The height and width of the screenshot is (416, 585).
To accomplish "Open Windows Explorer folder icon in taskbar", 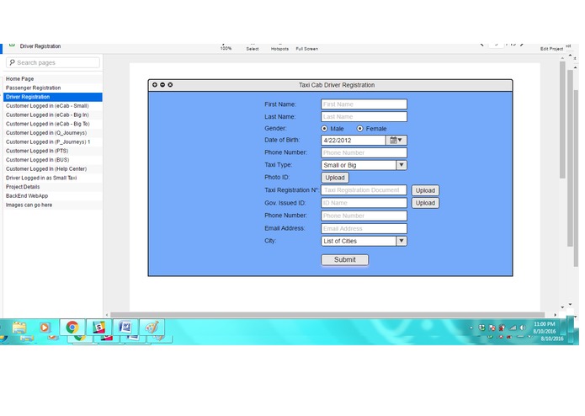I will tap(19, 328).
